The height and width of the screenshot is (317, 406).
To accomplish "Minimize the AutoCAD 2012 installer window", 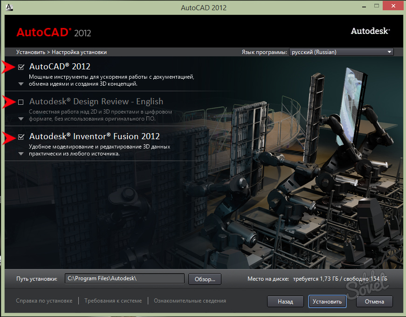I will point(364,6).
